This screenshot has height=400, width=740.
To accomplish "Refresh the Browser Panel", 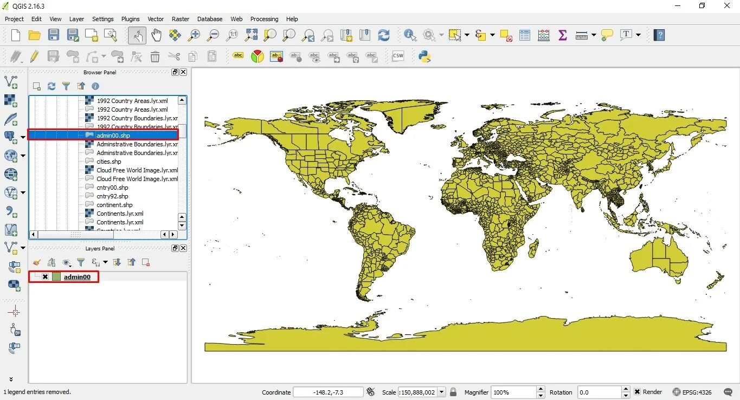I will (52, 86).
